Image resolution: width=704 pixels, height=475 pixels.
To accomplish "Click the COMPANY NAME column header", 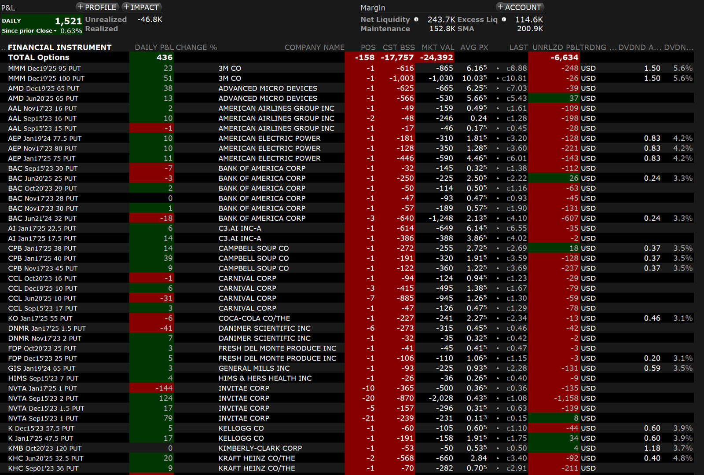I will point(314,47).
